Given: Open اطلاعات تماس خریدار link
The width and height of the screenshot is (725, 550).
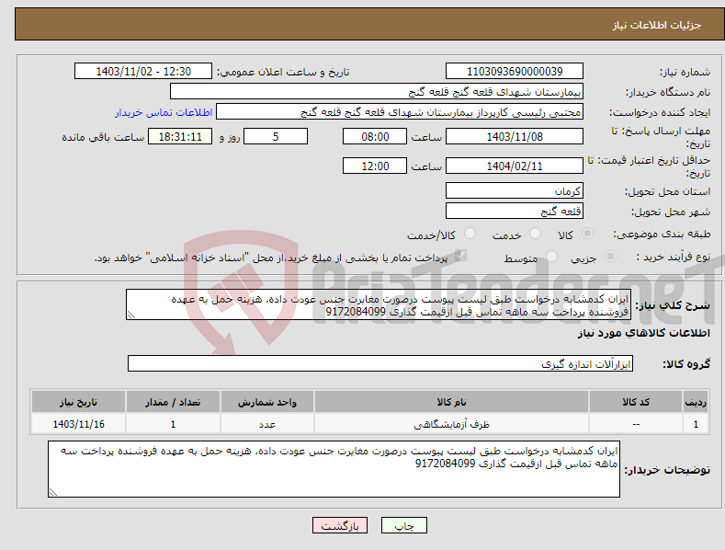Looking at the screenshot, I should click(164, 112).
